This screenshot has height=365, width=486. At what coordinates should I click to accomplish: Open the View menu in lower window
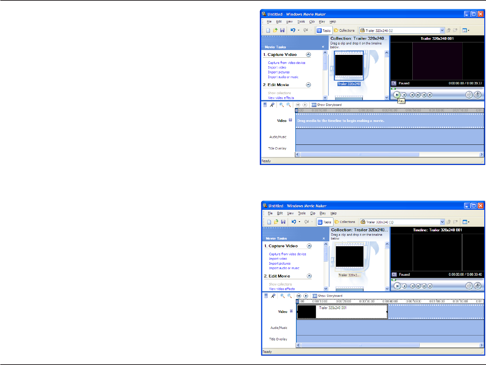[x=290, y=213]
